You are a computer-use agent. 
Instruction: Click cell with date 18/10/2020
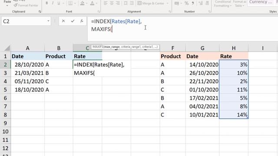pyautogui.click(x=28, y=90)
